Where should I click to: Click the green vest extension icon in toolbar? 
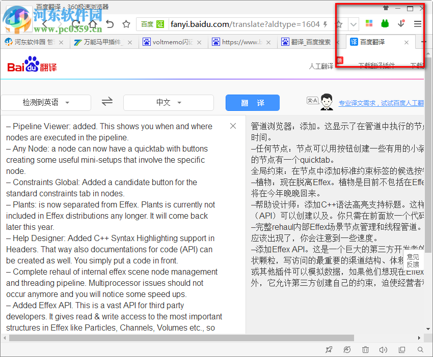tap(385, 23)
